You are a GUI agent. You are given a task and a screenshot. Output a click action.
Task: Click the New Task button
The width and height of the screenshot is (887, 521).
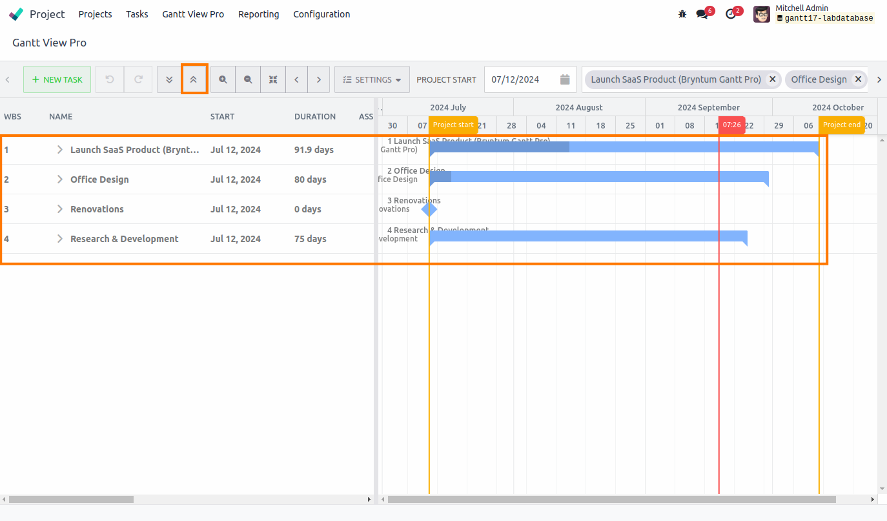[57, 79]
